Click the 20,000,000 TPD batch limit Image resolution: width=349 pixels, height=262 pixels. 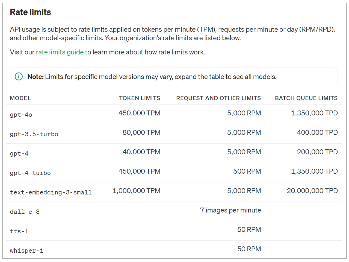tap(312, 191)
